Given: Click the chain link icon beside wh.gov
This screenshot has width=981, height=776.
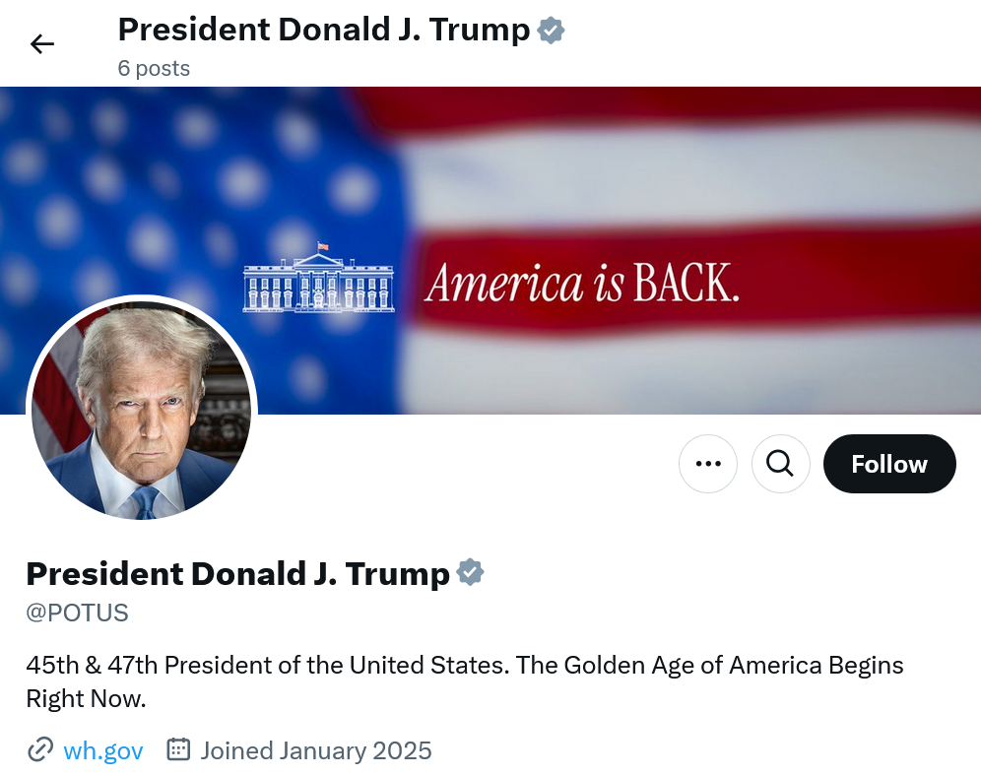Looking at the screenshot, I should click(x=40, y=750).
